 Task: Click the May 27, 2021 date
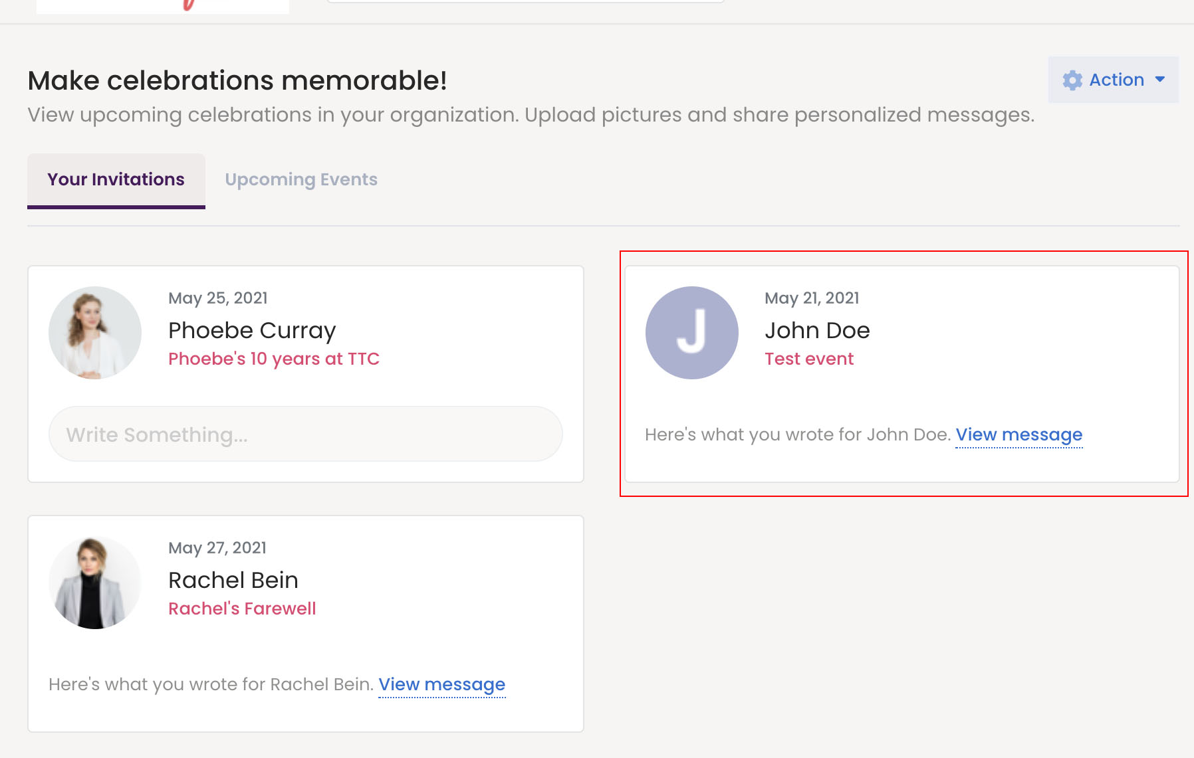pos(217,547)
